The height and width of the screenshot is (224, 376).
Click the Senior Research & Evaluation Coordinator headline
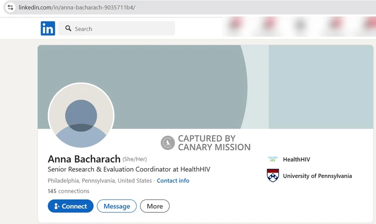[129, 170]
